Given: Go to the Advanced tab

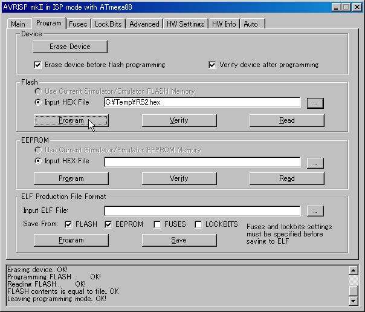Looking at the screenshot, I should pyautogui.click(x=144, y=24).
